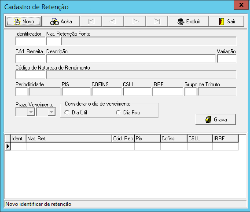Screen dimensions: 250x212
Task: Close the Cadastro de Retenção window
Action: pos(241,5)
